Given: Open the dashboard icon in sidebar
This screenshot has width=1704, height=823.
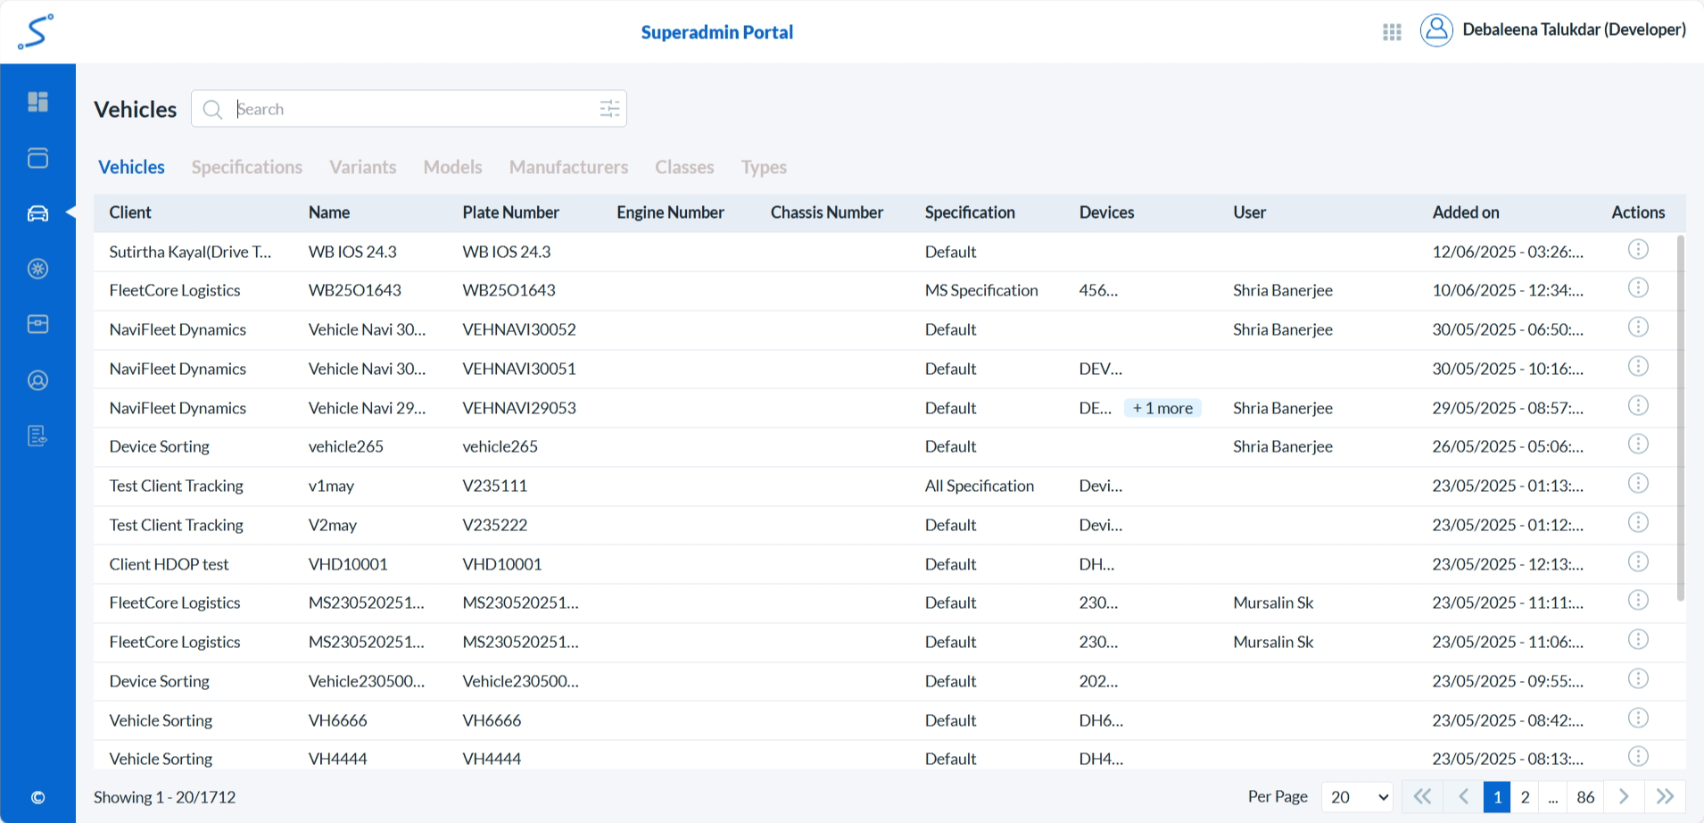Looking at the screenshot, I should click(37, 102).
